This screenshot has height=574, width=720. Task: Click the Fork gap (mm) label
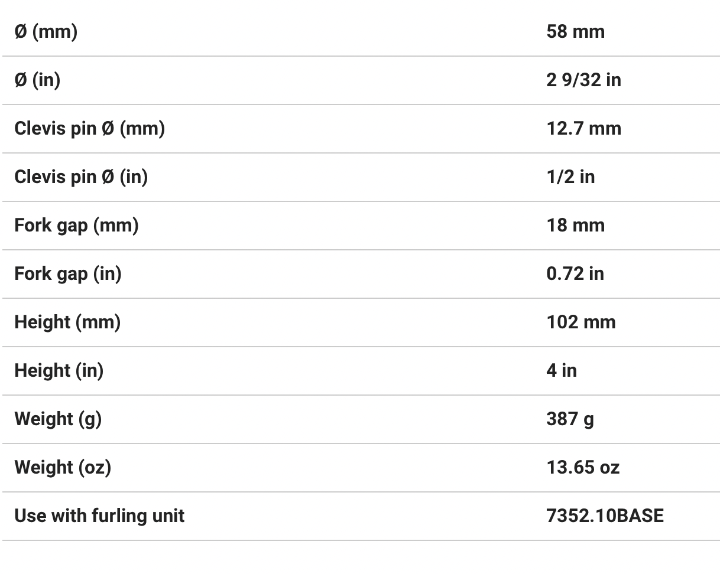76,225
